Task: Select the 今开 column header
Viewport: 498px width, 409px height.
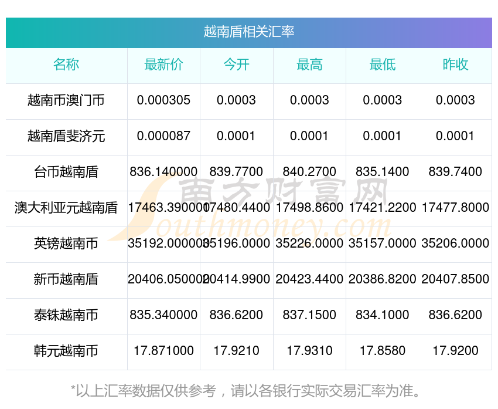Action: [x=236, y=65]
